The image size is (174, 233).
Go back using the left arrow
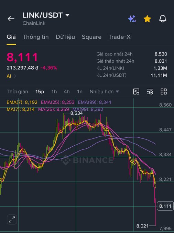pyautogui.click(x=11, y=19)
